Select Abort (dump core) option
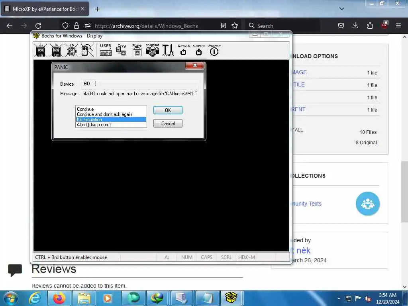Image resolution: width=408 pixels, height=306 pixels. pyautogui.click(x=111, y=125)
